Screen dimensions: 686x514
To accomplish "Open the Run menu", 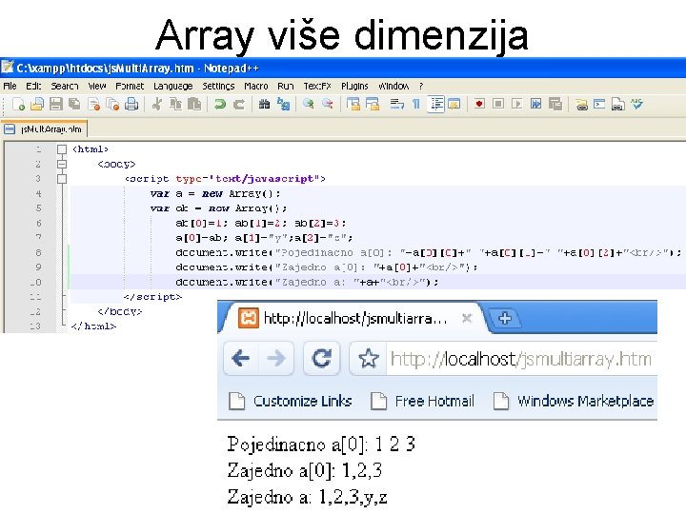I will [286, 86].
